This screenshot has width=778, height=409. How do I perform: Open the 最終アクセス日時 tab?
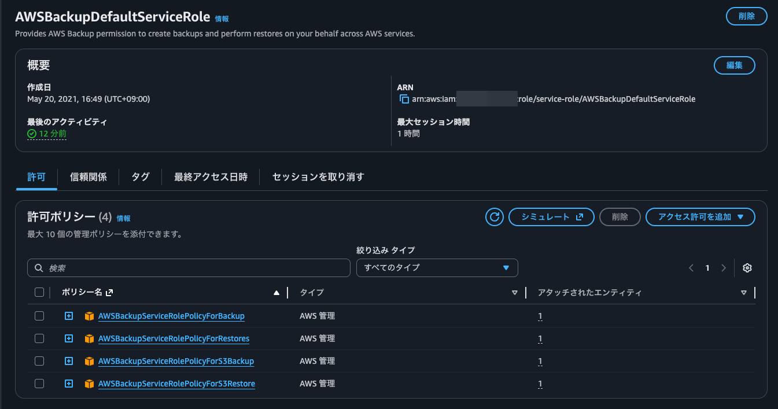pyautogui.click(x=212, y=177)
